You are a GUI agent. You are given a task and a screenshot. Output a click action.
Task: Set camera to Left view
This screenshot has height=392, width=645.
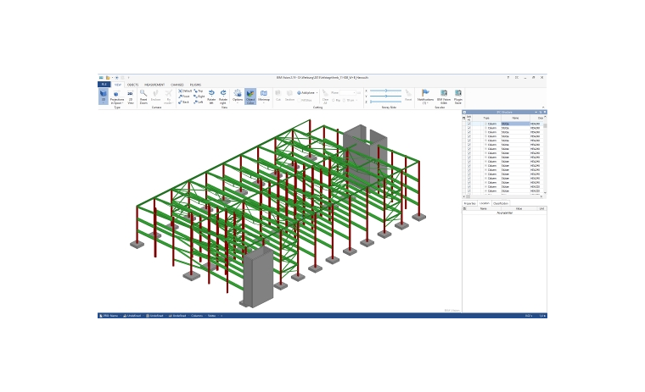[x=199, y=102]
